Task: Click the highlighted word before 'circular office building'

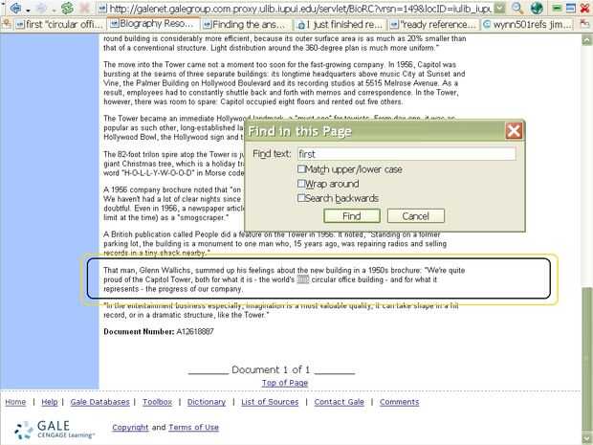Action: 303,279
